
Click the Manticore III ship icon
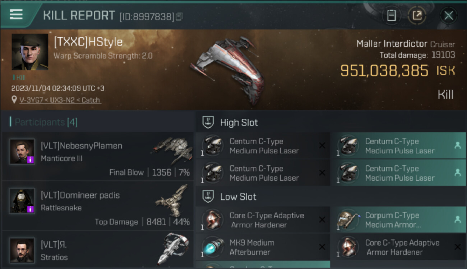(x=171, y=150)
